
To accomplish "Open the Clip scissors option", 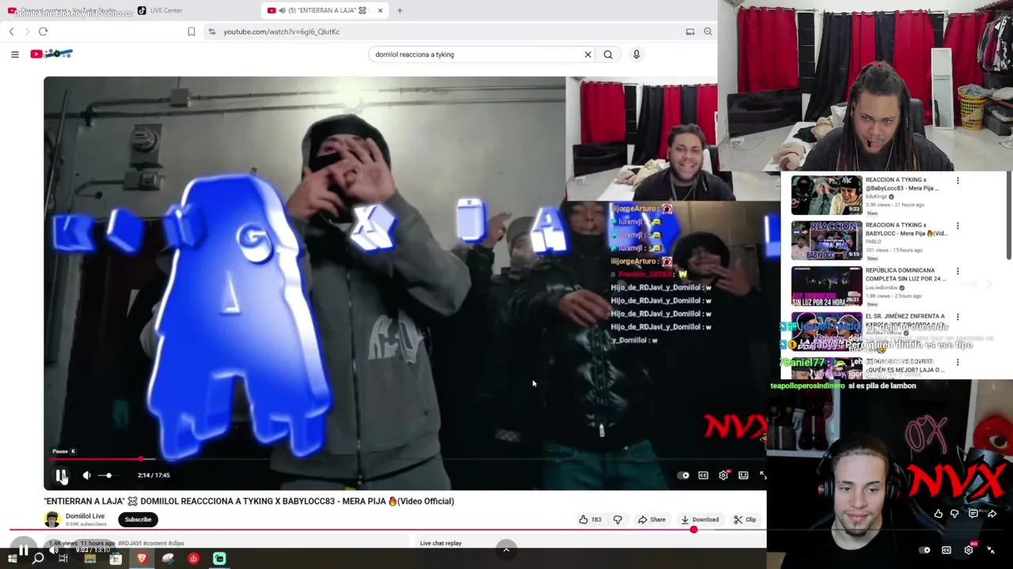I will pos(745,519).
